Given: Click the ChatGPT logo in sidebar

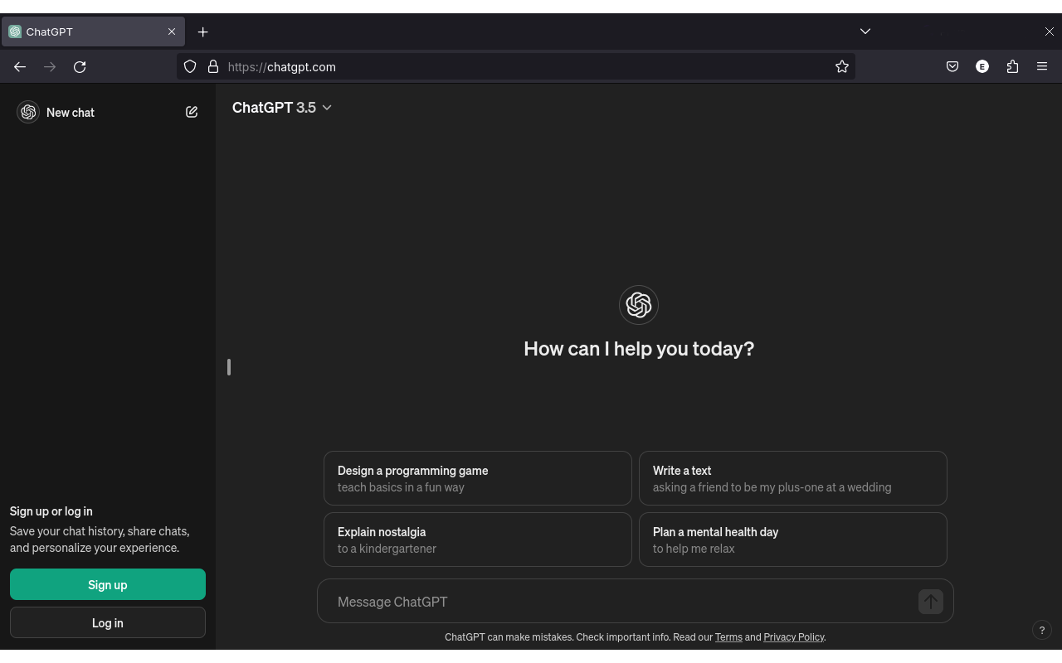Looking at the screenshot, I should (28, 112).
